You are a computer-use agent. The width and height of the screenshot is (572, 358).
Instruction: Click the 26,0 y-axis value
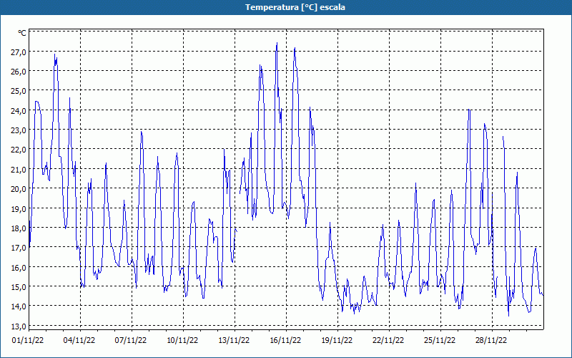[x=19, y=72]
